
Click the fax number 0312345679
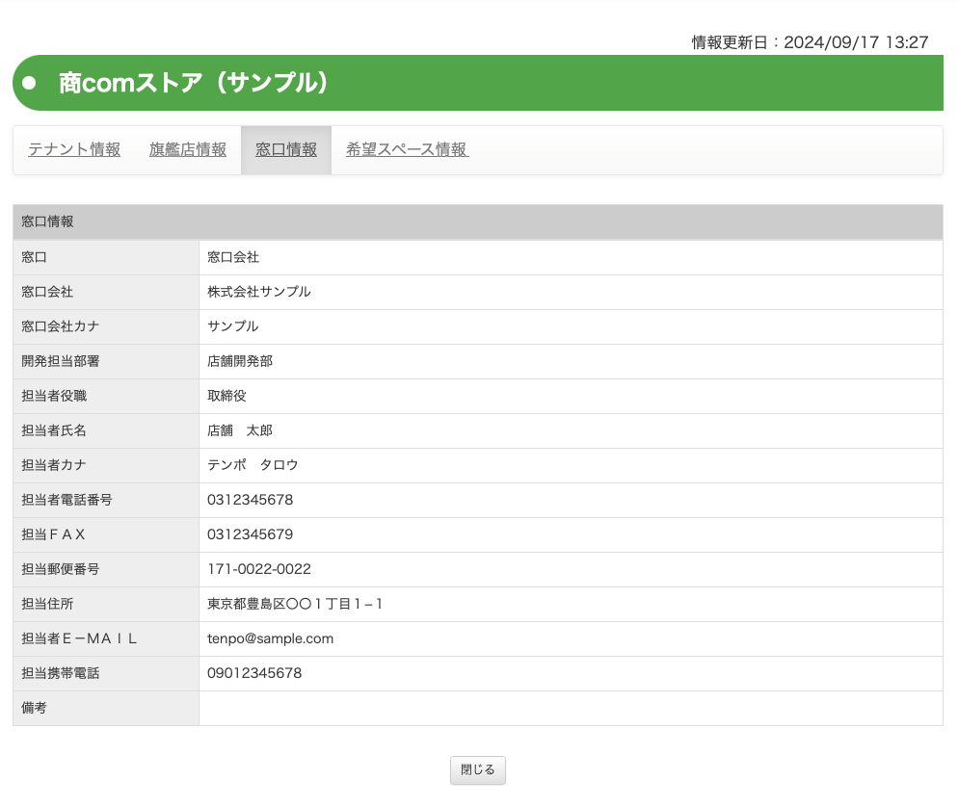coord(250,534)
